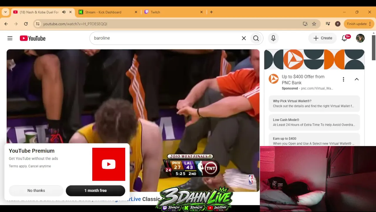Open the Chrome tab search dropdown

point(5,12)
